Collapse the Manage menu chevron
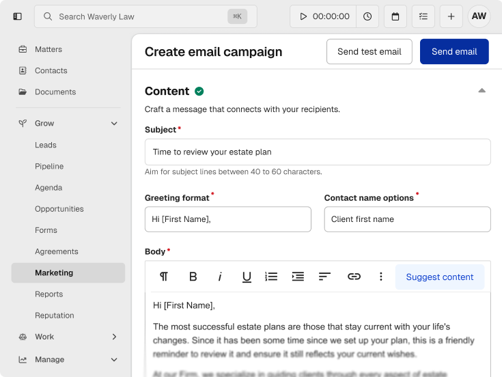502x377 pixels. point(114,359)
